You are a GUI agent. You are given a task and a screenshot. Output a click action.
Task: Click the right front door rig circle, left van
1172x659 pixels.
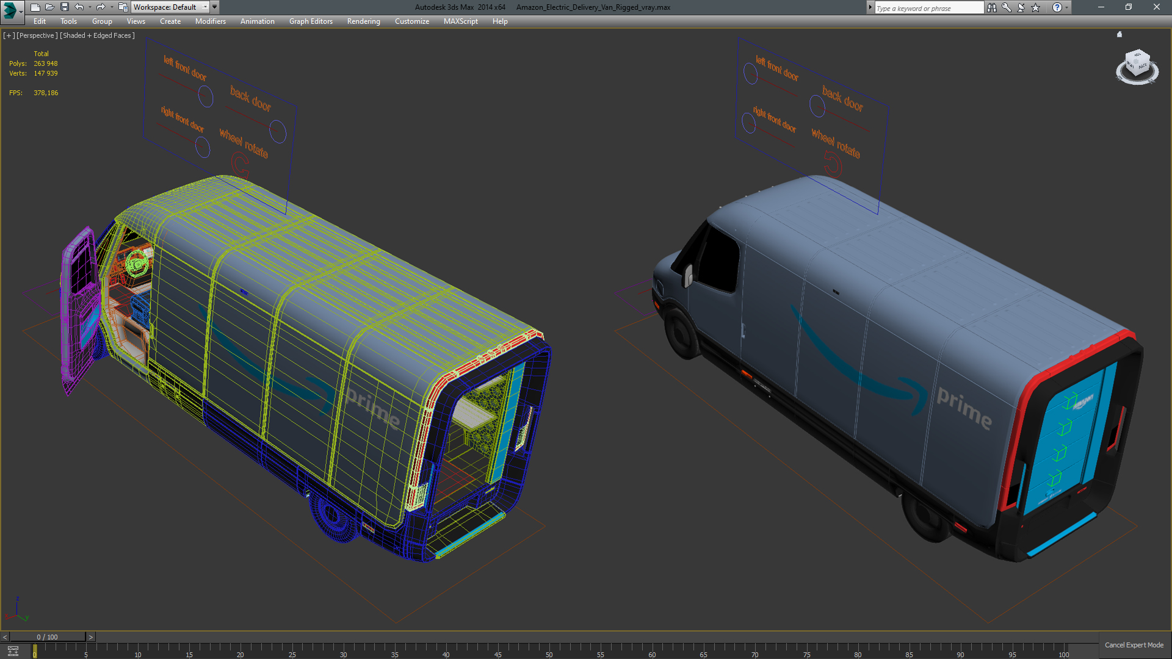(203, 147)
